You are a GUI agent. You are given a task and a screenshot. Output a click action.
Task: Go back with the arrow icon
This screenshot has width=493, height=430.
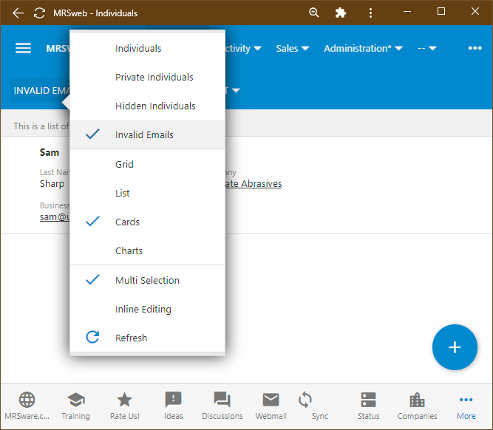18,13
